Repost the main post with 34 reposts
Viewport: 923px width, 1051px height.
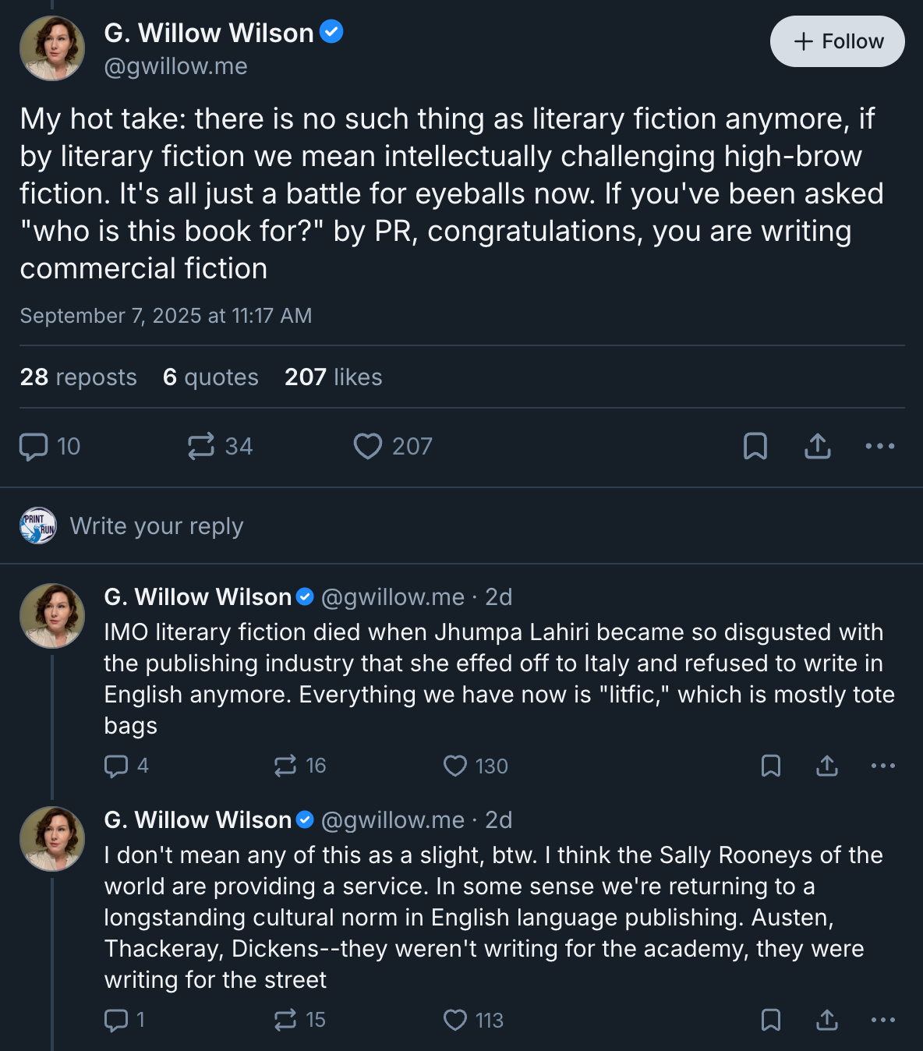click(201, 447)
